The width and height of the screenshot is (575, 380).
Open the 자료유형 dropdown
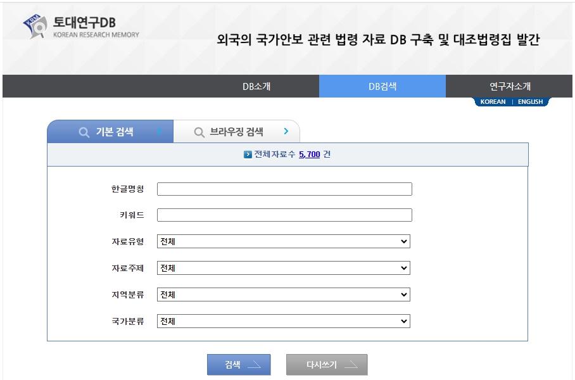coord(283,241)
